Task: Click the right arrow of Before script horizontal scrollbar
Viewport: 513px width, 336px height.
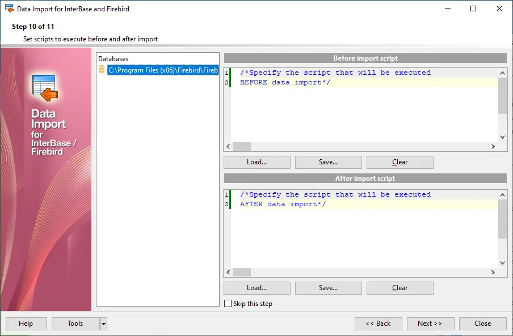Action: tap(493, 146)
